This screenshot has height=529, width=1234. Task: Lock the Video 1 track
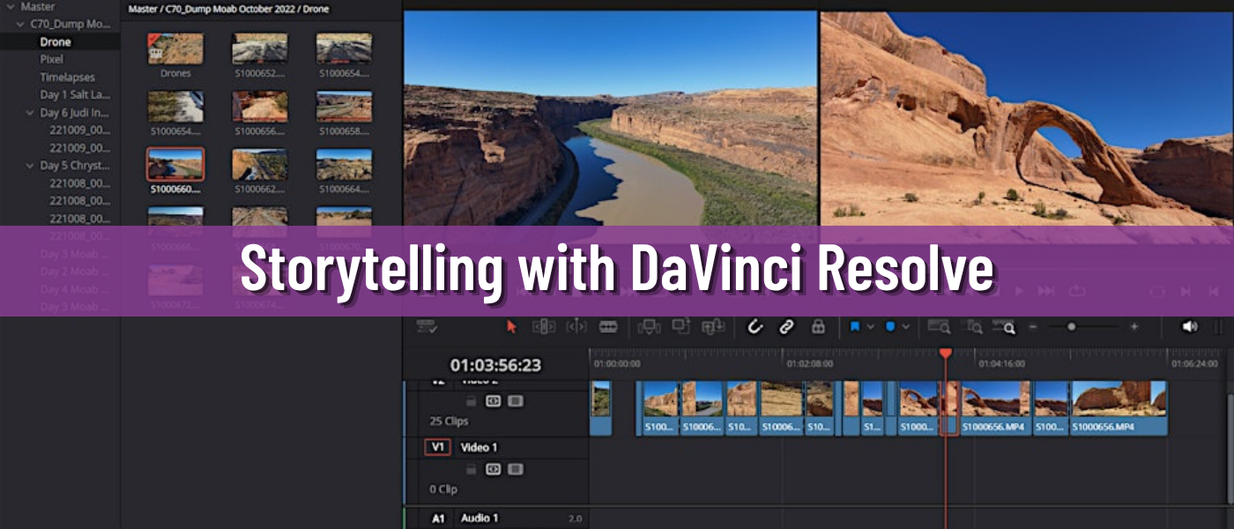pyautogui.click(x=472, y=469)
